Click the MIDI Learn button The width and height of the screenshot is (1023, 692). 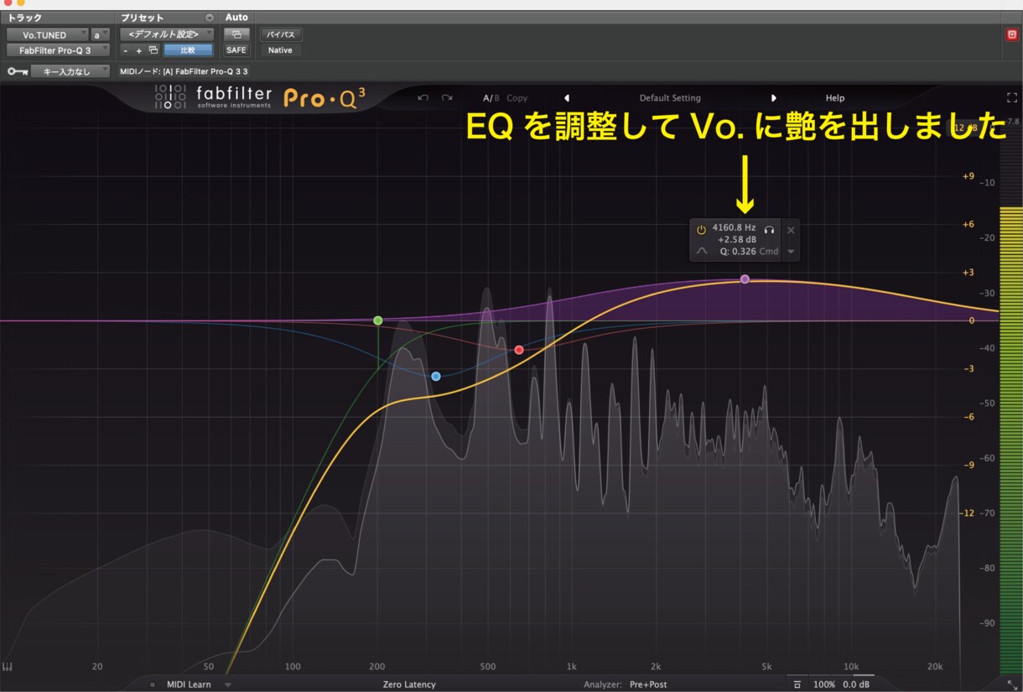189,684
